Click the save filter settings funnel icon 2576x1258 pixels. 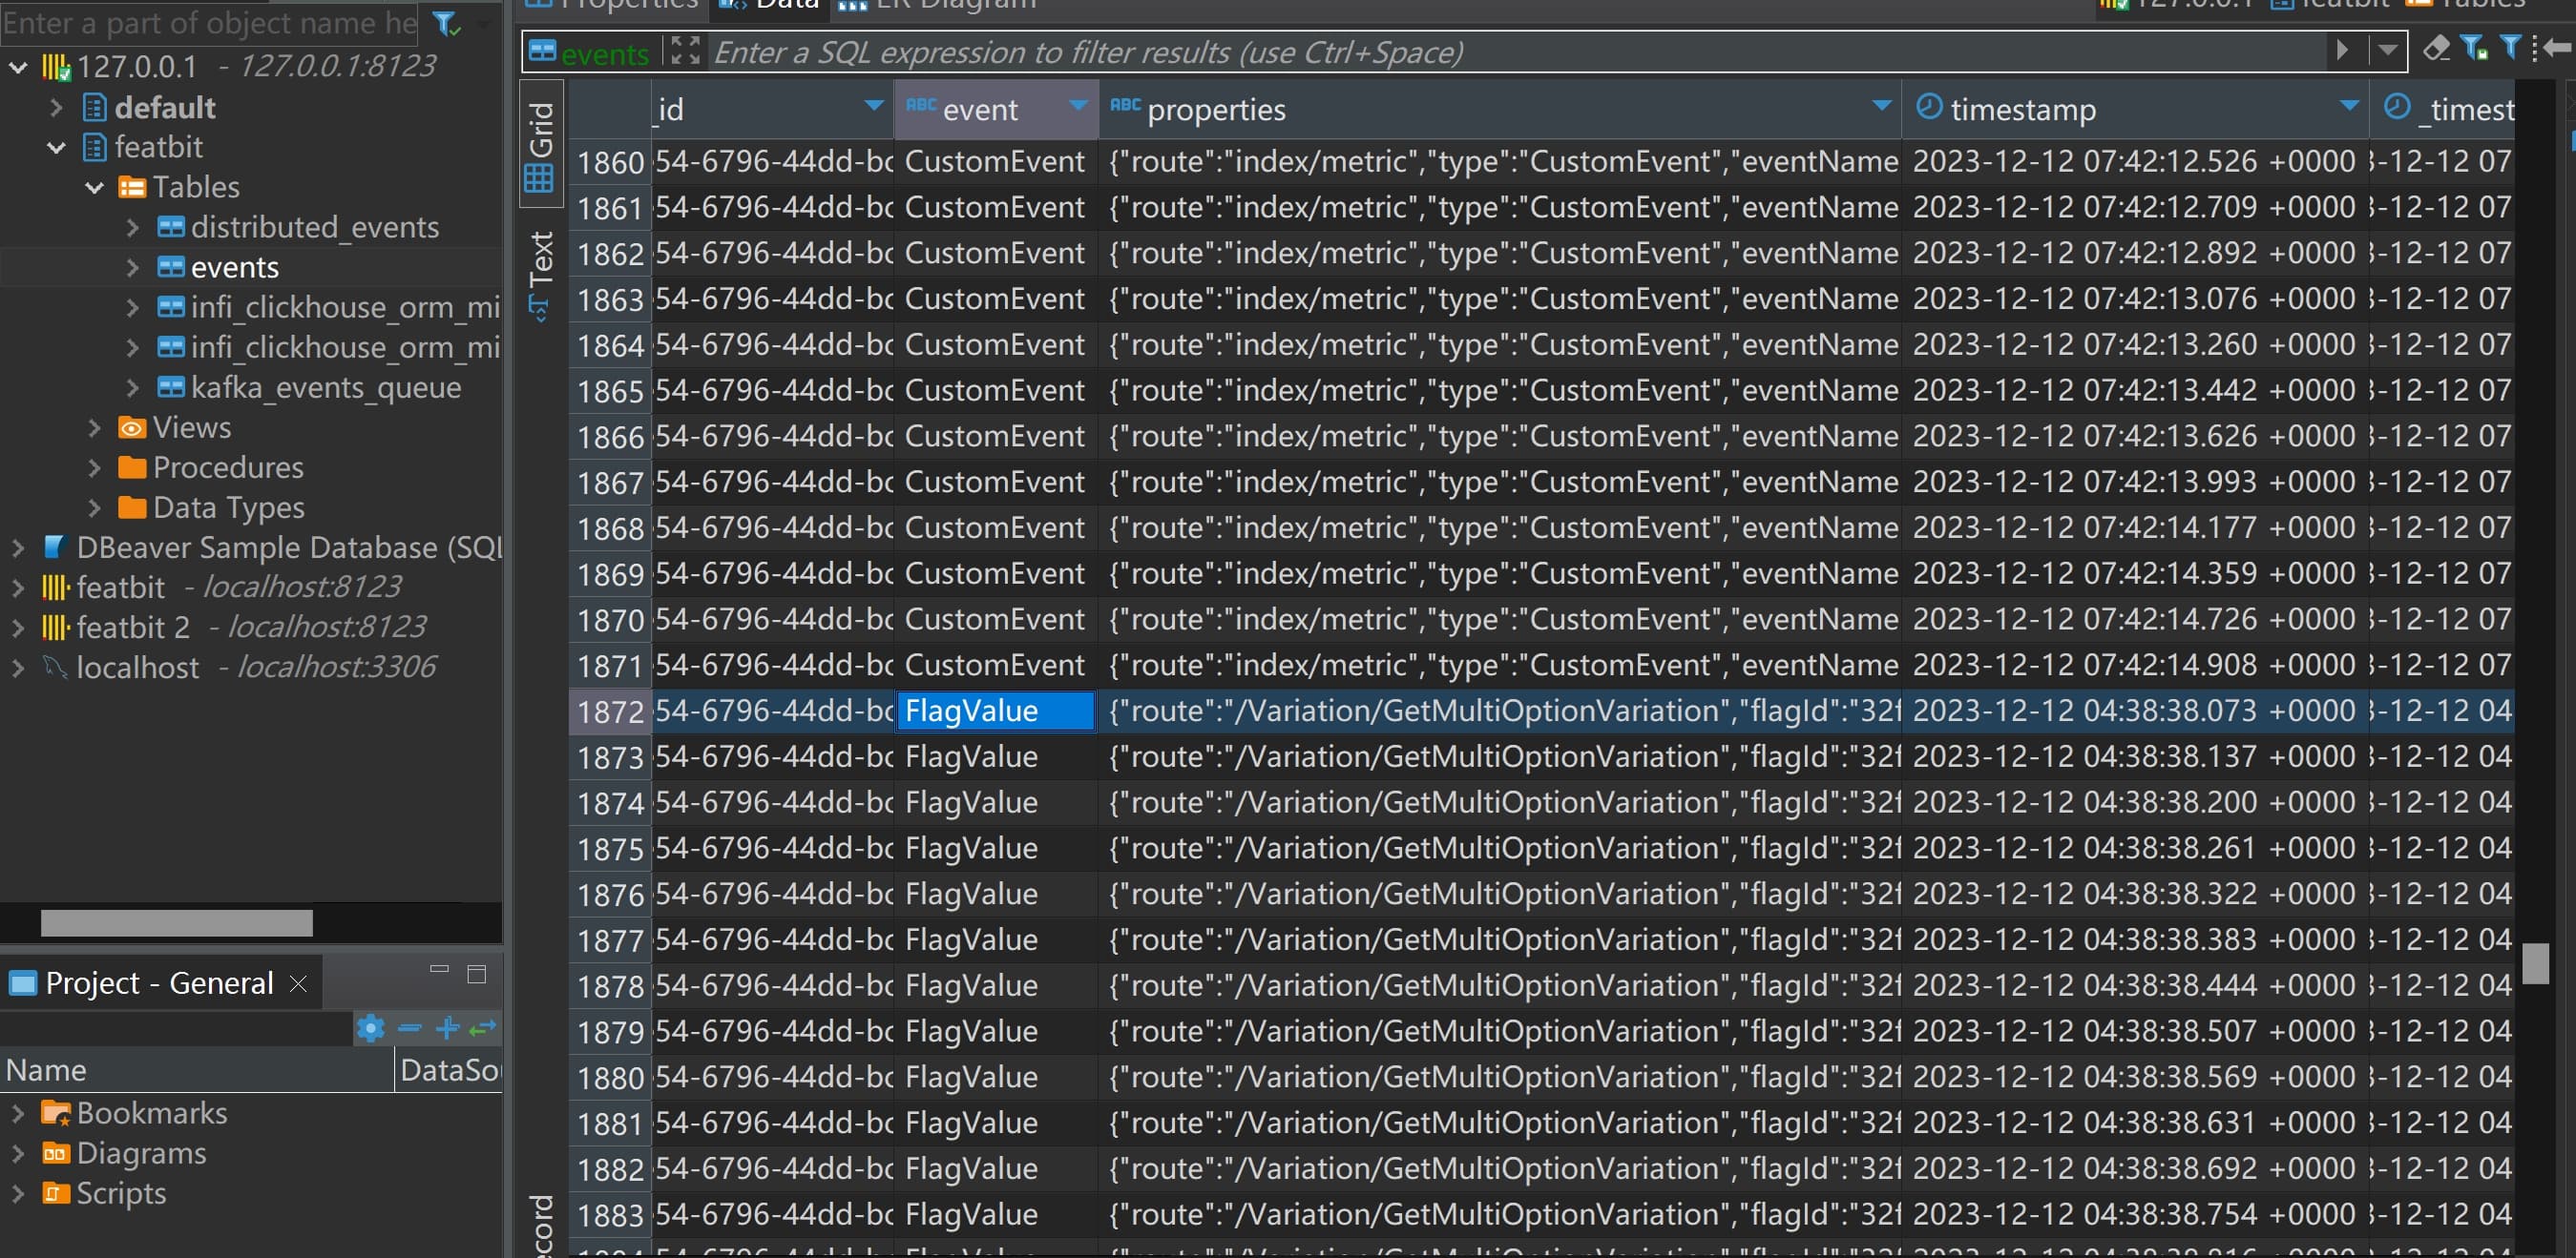pos(2475,48)
